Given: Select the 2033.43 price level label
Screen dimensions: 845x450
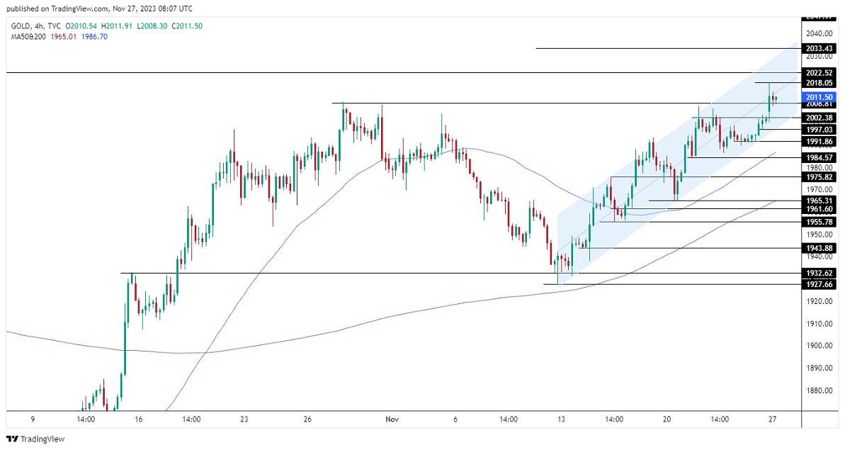Looking at the screenshot, I should [819, 48].
